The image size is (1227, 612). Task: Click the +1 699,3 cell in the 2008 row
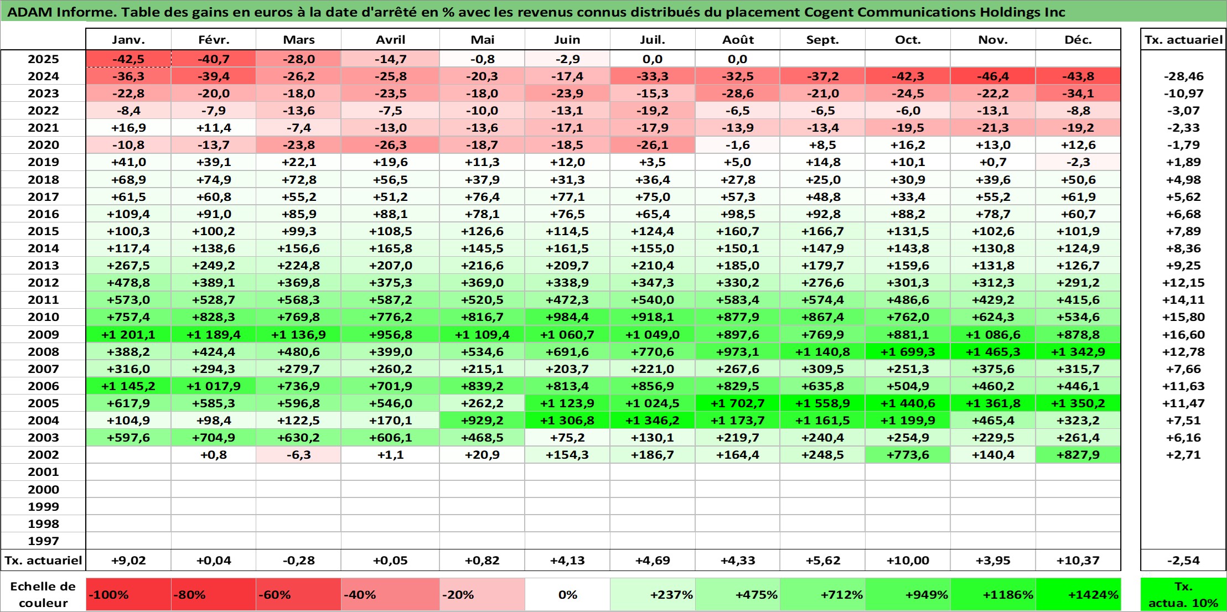(908, 352)
